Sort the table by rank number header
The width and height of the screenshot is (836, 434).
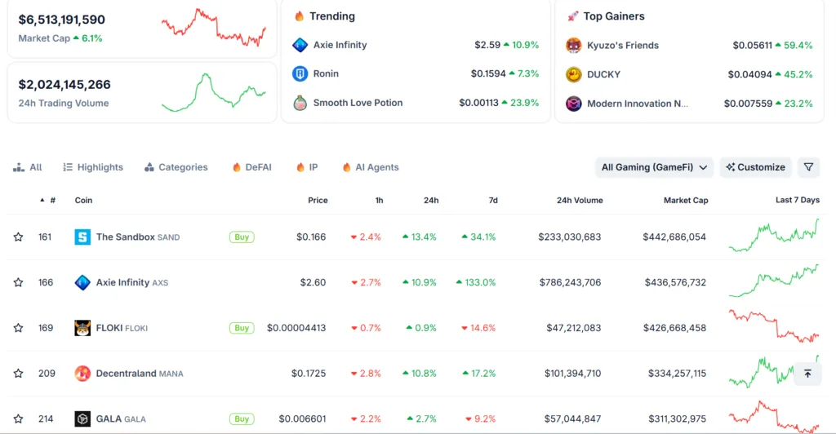[x=52, y=200]
